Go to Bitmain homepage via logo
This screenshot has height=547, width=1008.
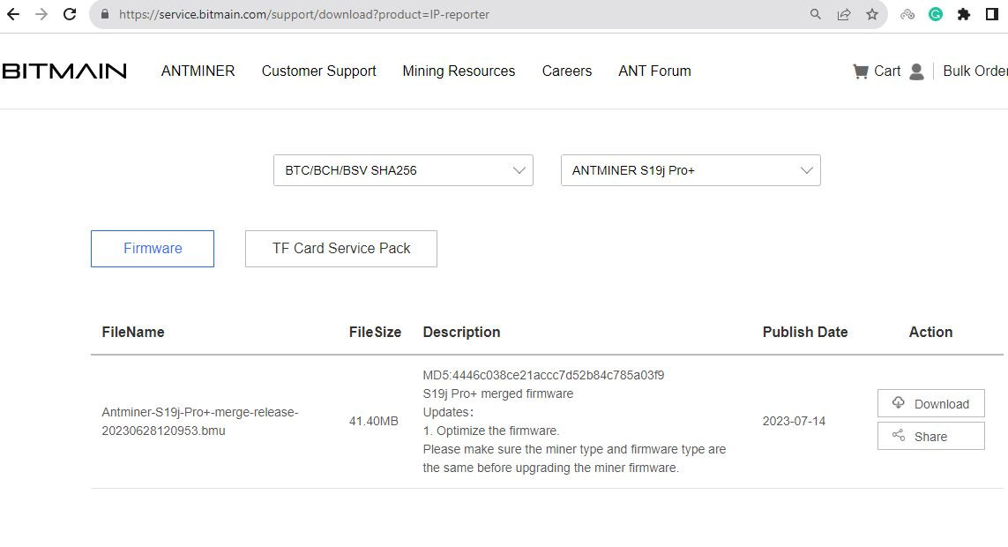[x=64, y=71]
